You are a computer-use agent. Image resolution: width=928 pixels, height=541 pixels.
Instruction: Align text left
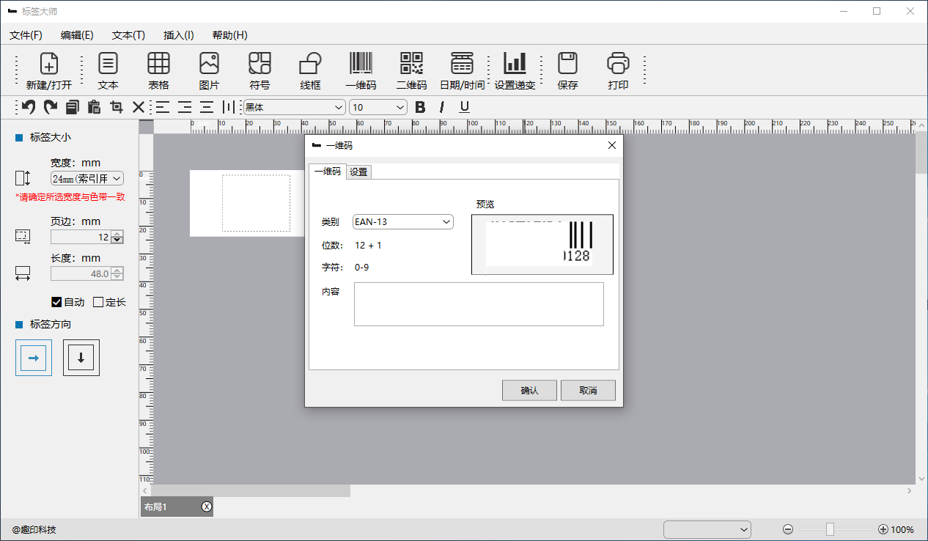(162, 107)
